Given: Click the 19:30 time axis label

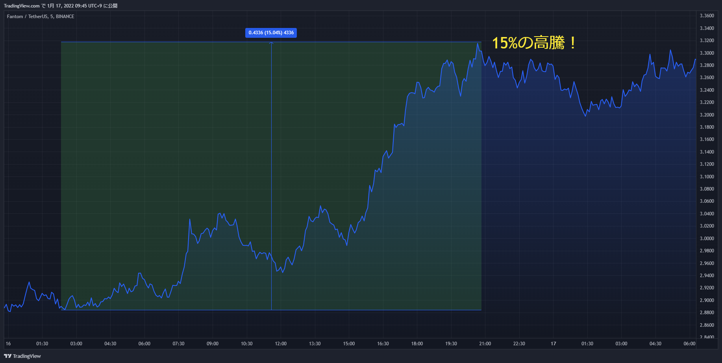Looking at the screenshot, I should point(451,344).
